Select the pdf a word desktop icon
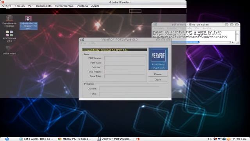 (x=9, y=50)
